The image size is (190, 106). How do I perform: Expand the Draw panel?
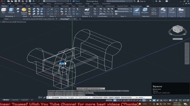pyautogui.click(x=53, y=16)
